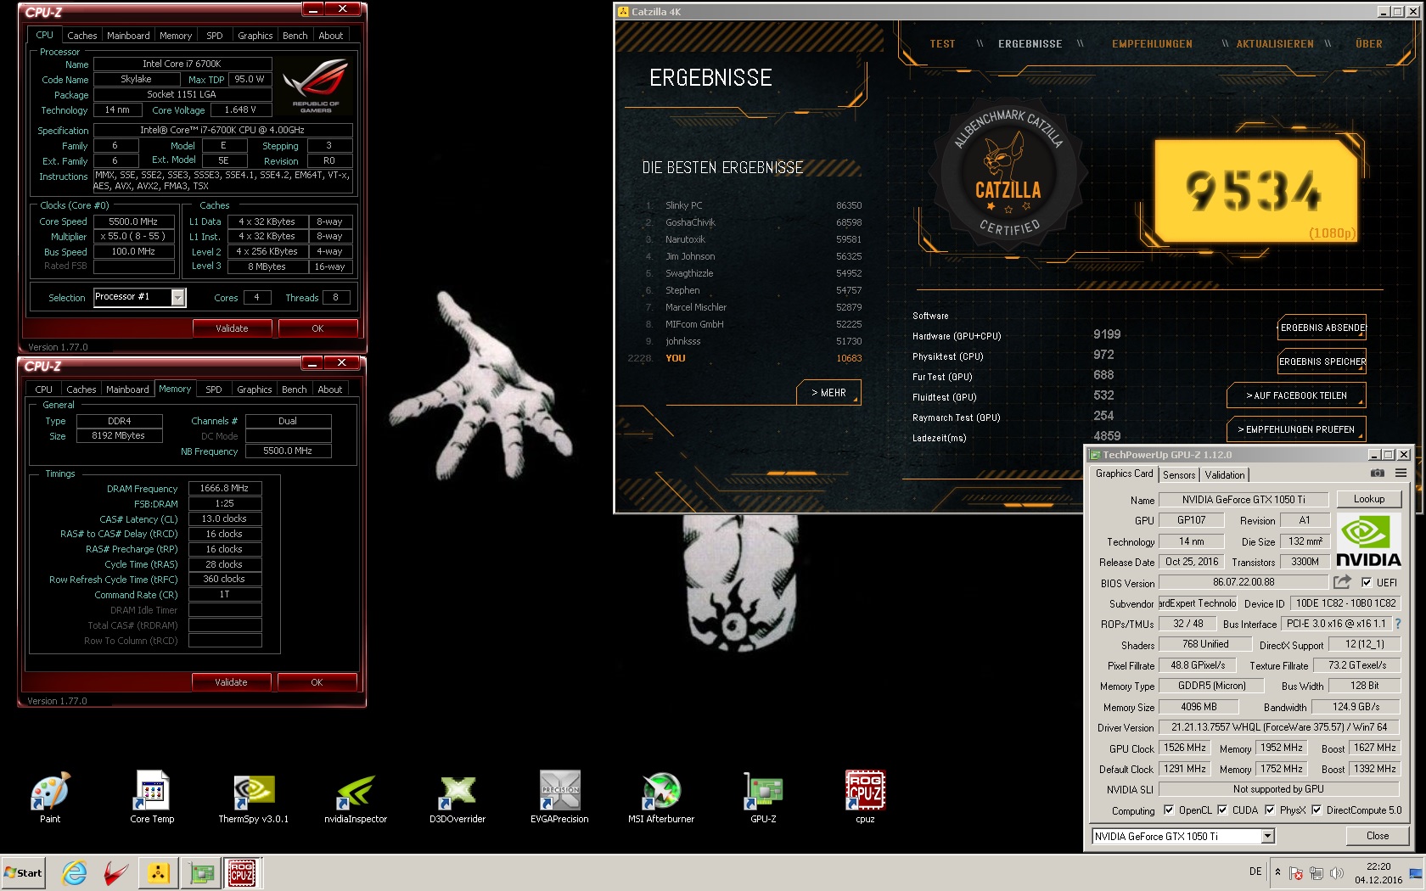Click the volume speaker tray icon
The height and width of the screenshot is (891, 1426).
1337,873
